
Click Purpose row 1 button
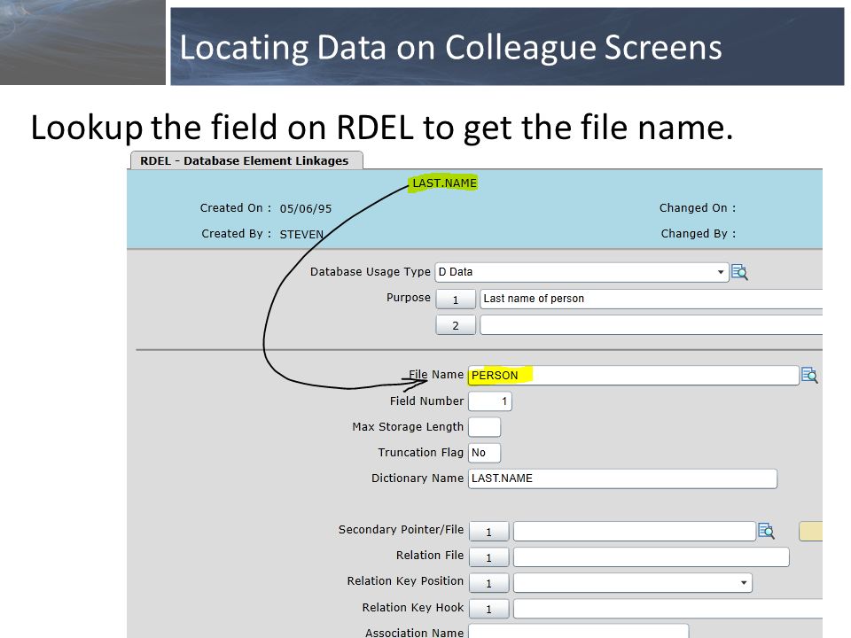(456, 300)
